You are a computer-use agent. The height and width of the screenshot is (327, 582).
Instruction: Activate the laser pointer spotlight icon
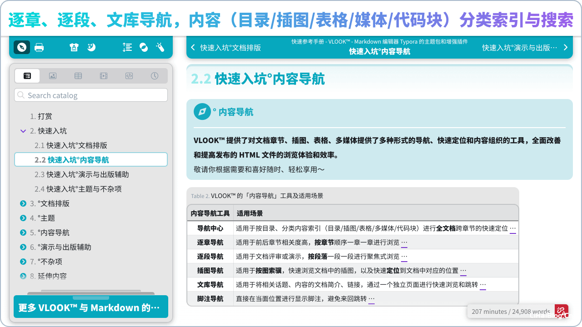coord(160,47)
